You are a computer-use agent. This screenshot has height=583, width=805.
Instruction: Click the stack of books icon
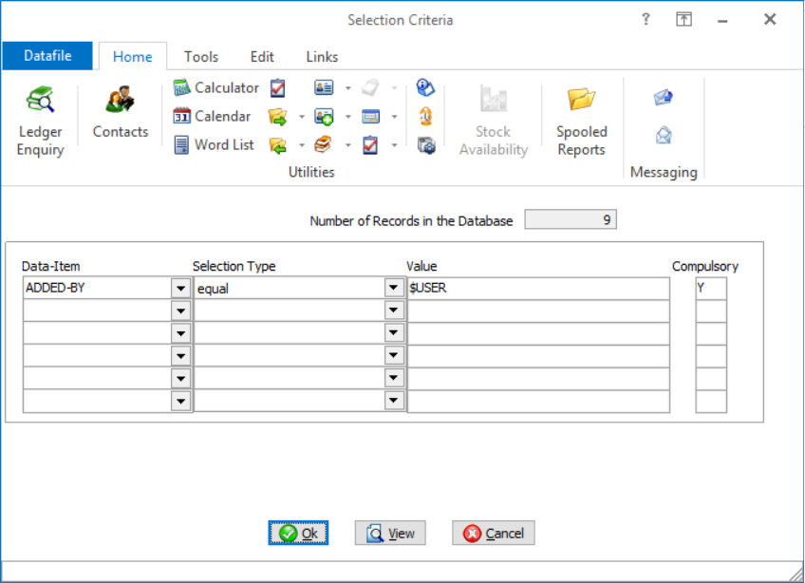[323, 145]
